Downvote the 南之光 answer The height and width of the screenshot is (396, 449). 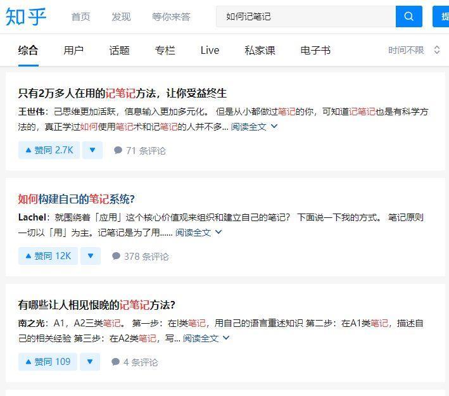click(x=89, y=362)
